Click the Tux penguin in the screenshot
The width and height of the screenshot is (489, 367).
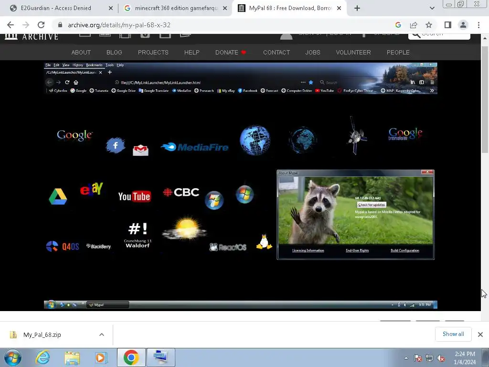point(264,242)
